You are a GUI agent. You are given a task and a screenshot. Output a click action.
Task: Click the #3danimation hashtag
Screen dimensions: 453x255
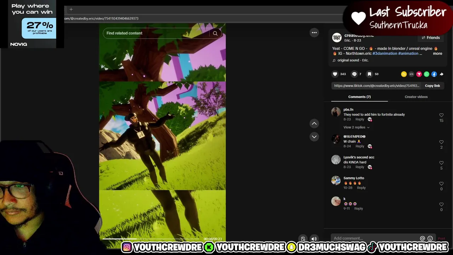[385, 53]
